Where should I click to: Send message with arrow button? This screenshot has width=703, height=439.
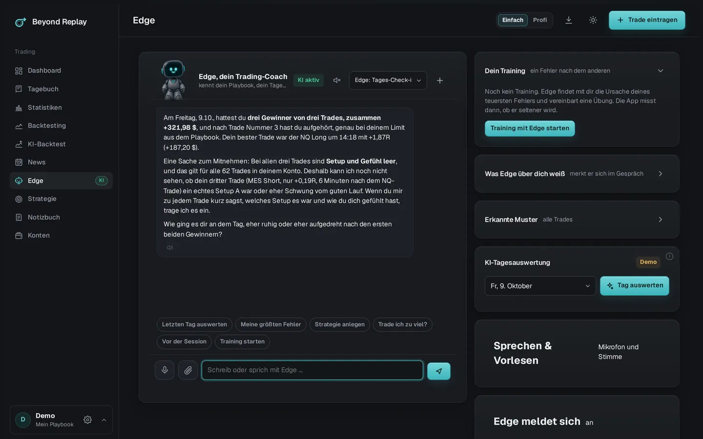tap(439, 371)
